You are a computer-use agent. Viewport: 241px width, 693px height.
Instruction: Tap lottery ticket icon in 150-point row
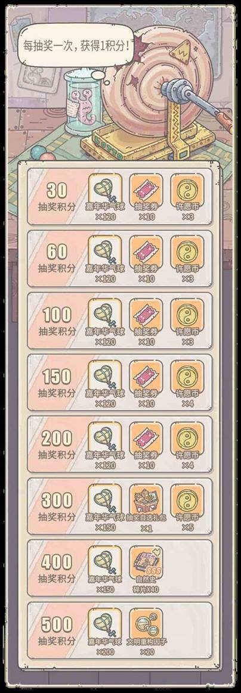(146, 376)
